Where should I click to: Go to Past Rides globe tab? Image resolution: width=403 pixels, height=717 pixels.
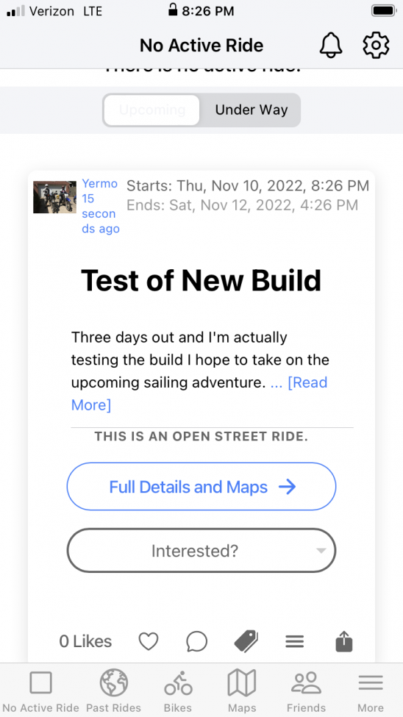click(114, 691)
